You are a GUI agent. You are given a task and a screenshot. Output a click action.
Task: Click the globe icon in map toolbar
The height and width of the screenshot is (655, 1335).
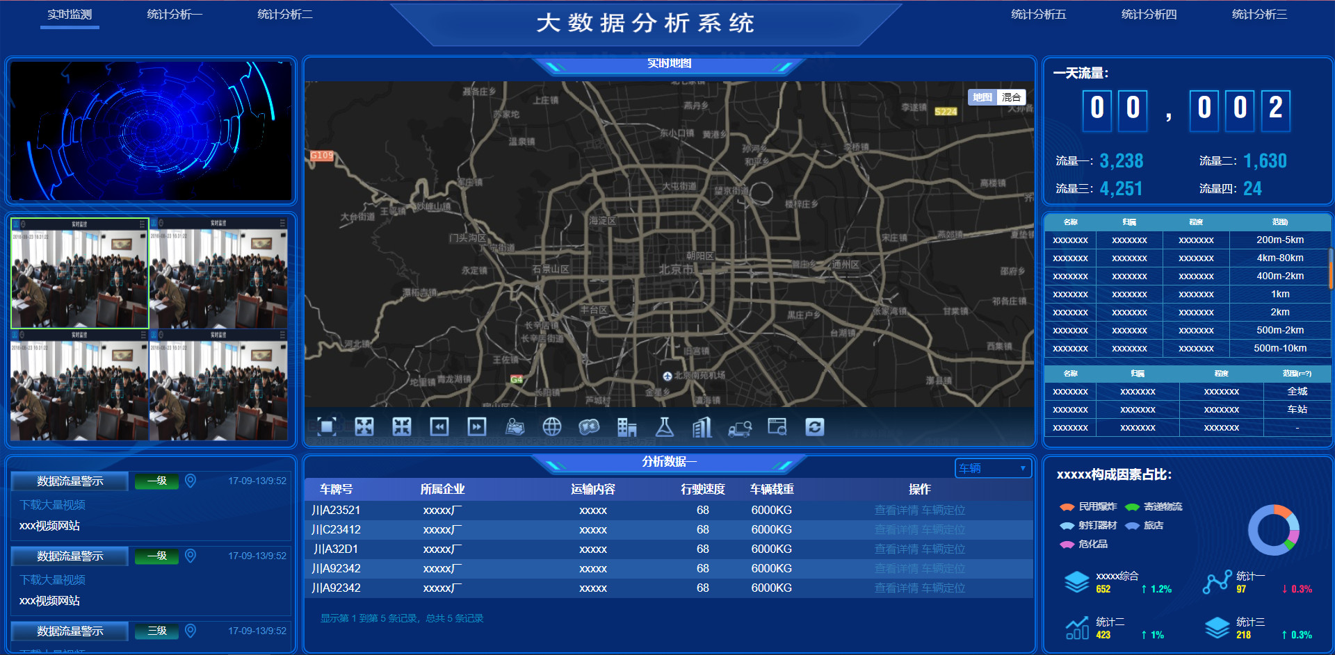point(552,426)
